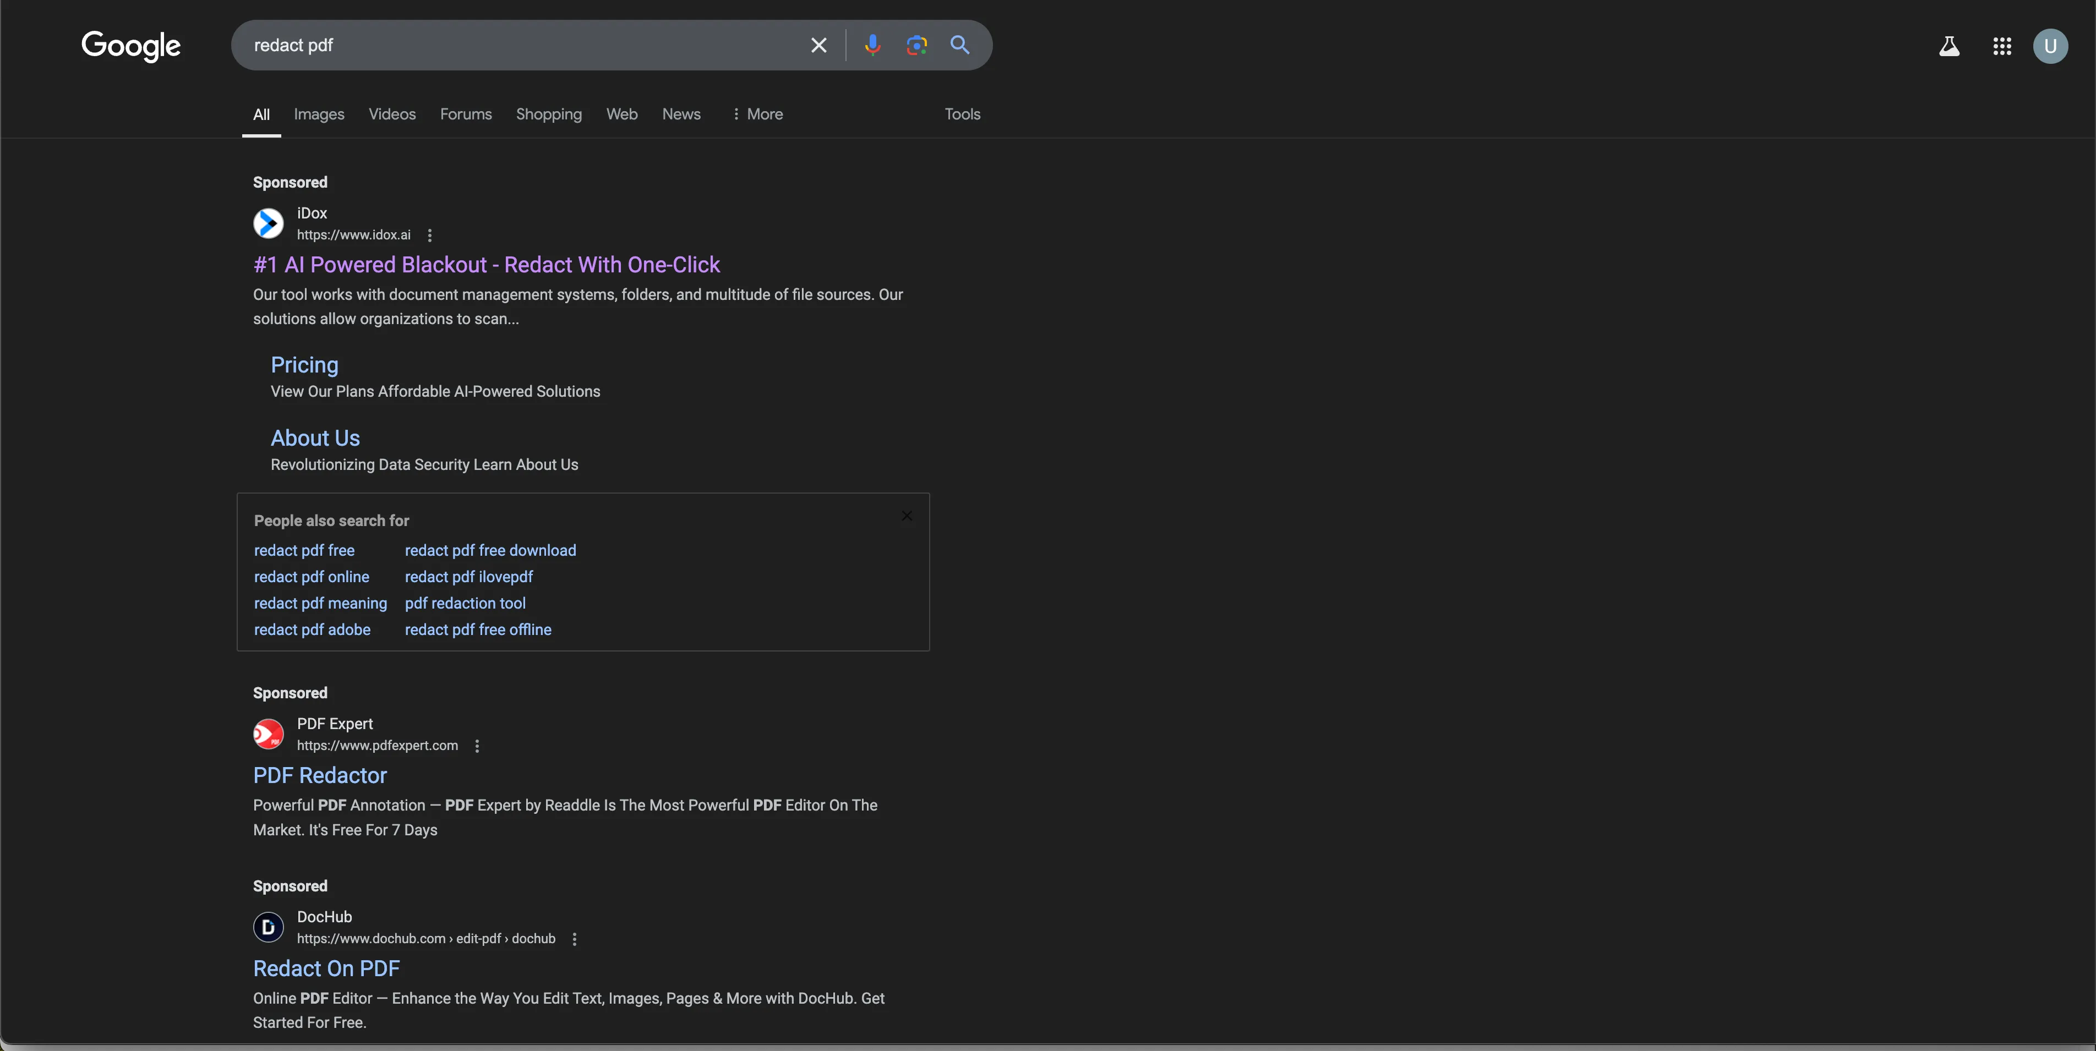Search for redact pdf adobe
Image resolution: width=2096 pixels, height=1051 pixels.
pyautogui.click(x=313, y=629)
